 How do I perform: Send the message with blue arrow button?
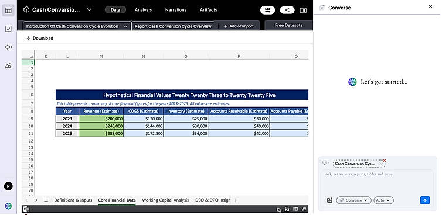tap(425, 200)
